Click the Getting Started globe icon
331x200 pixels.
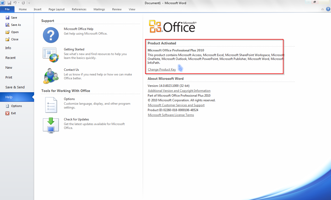pyautogui.click(x=51, y=55)
